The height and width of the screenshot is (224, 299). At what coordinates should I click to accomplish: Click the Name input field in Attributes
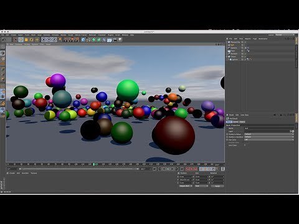click(269, 128)
